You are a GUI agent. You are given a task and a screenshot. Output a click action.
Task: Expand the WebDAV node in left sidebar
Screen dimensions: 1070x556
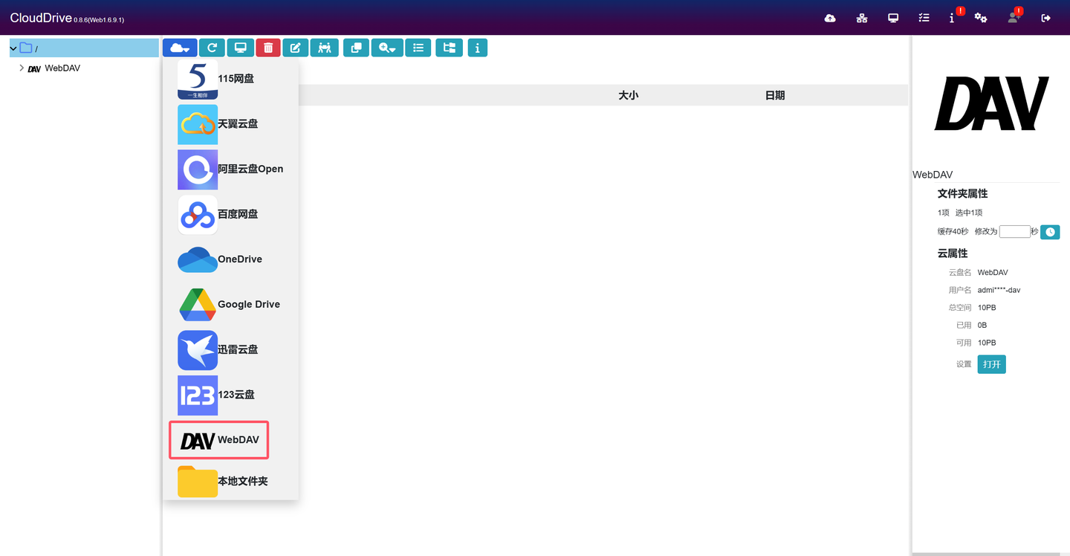[x=22, y=68]
